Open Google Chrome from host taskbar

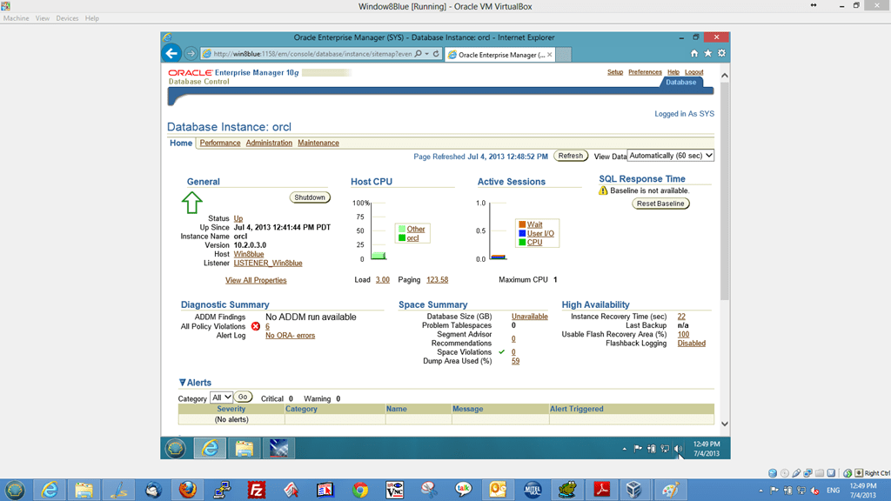click(x=360, y=490)
